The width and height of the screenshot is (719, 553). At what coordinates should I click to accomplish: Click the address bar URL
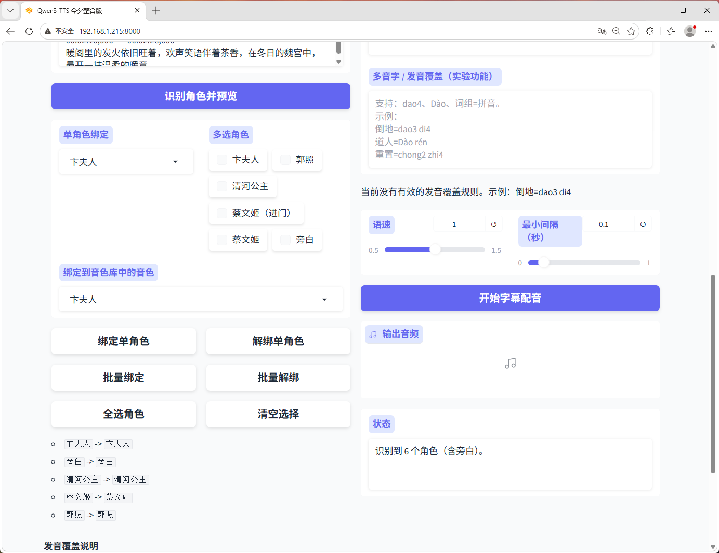tap(110, 31)
